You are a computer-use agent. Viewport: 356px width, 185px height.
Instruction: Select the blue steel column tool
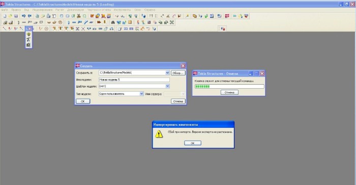[x=68, y=22]
